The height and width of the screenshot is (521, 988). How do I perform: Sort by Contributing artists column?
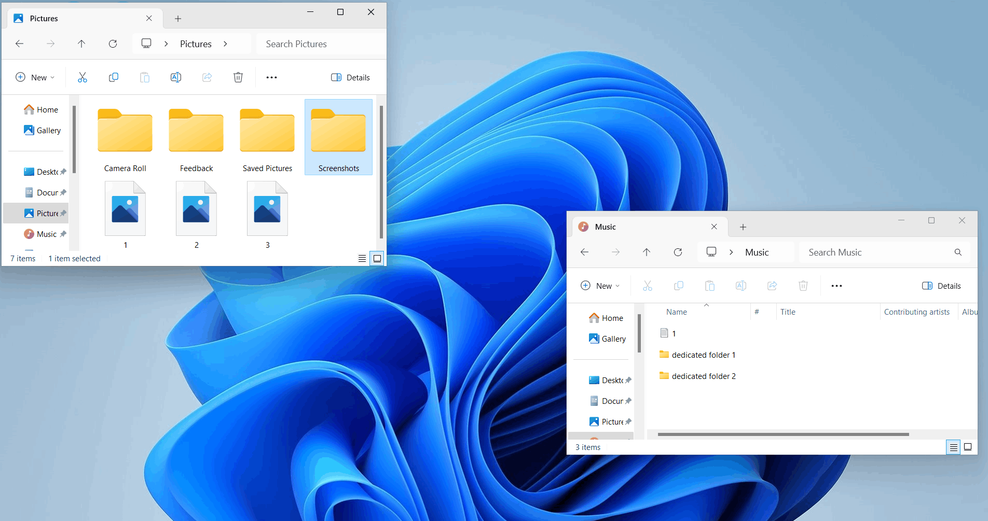(x=917, y=312)
